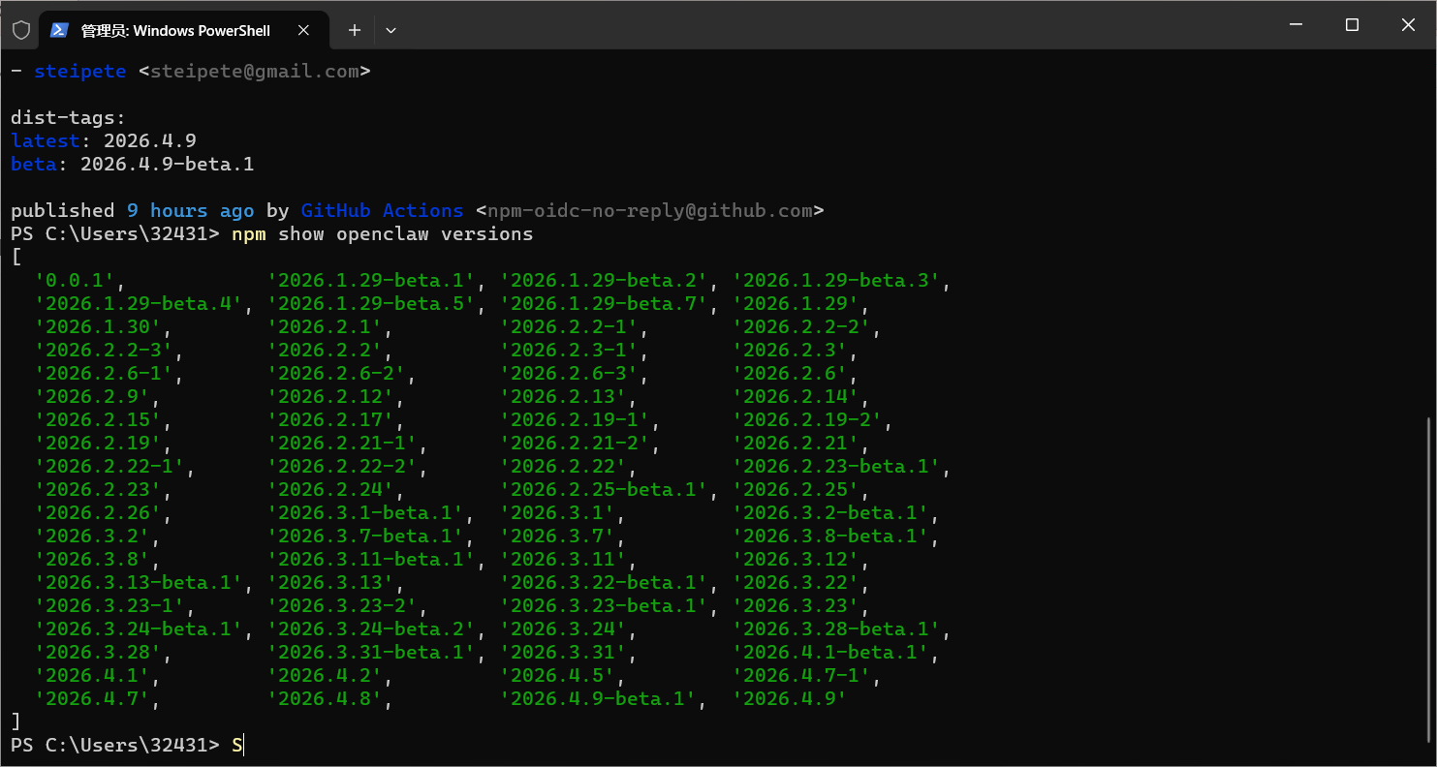Expand the new tab profile dropdown
1437x767 pixels.
pyautogui.click(x=390, y=30)
